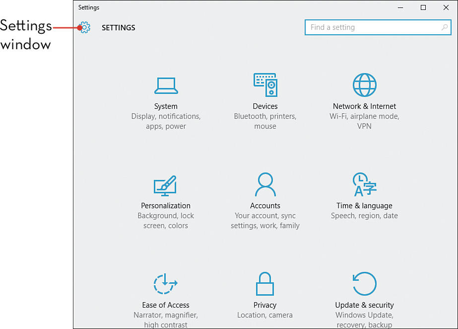Viewport: 458px width, 329px height.
Task: Click the Devices label
Action: 265,106
